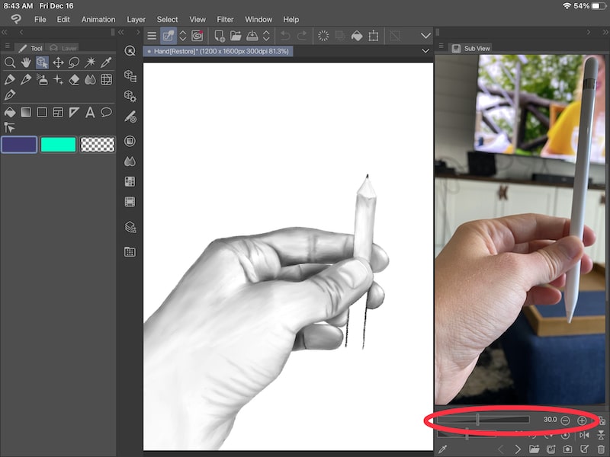Flip the Sub View reference image horizontally

pos(584,436)
